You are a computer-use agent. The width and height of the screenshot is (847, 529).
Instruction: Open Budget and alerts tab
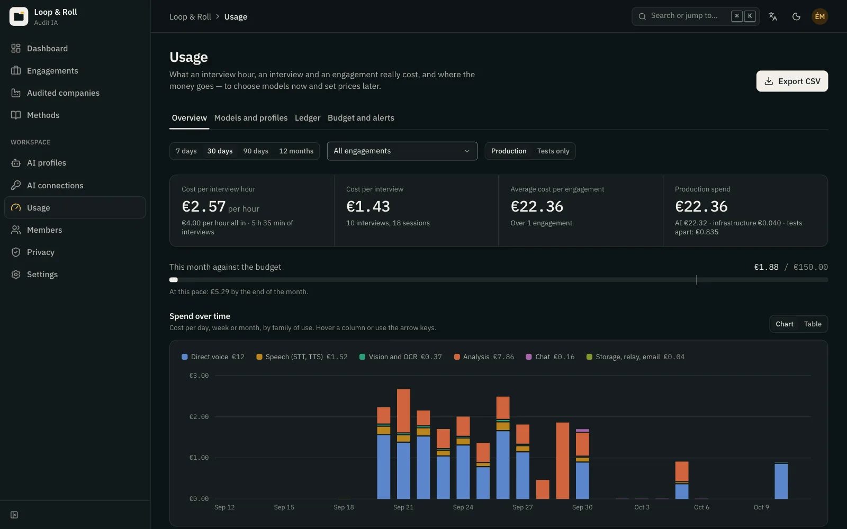tap(361, 118)
